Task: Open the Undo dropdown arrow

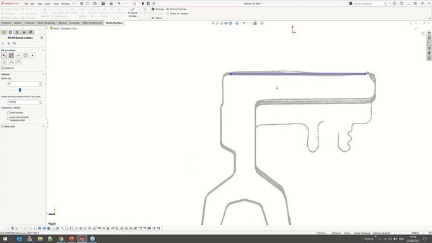Action: pos(122,3)
